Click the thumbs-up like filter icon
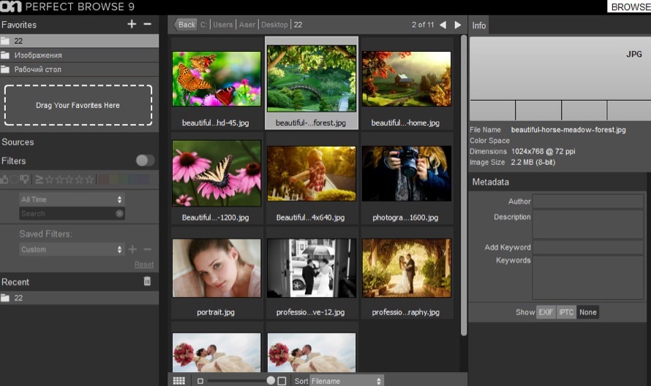This screenshot has height=386, width=651. coord(4,179)
